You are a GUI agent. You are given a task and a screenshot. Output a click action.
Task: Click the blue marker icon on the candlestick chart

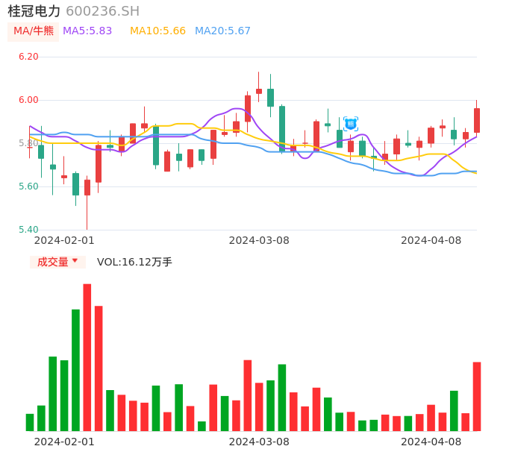[351, 123]
